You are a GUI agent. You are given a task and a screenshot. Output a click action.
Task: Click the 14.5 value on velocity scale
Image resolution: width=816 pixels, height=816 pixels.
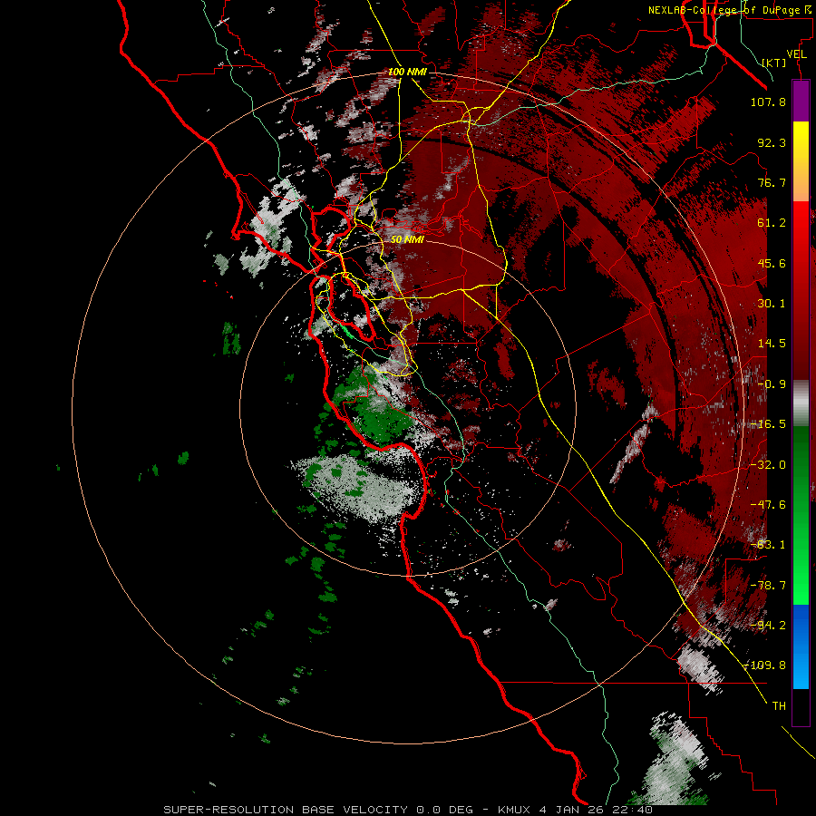tap(772, 344)
